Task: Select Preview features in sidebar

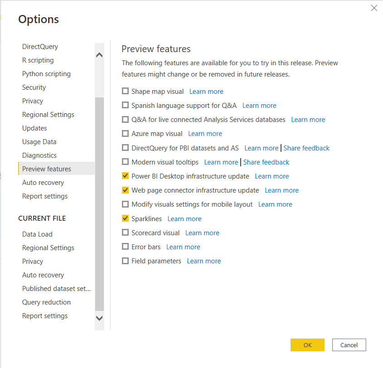Action: pyautogui.click(x=56, y=169)
